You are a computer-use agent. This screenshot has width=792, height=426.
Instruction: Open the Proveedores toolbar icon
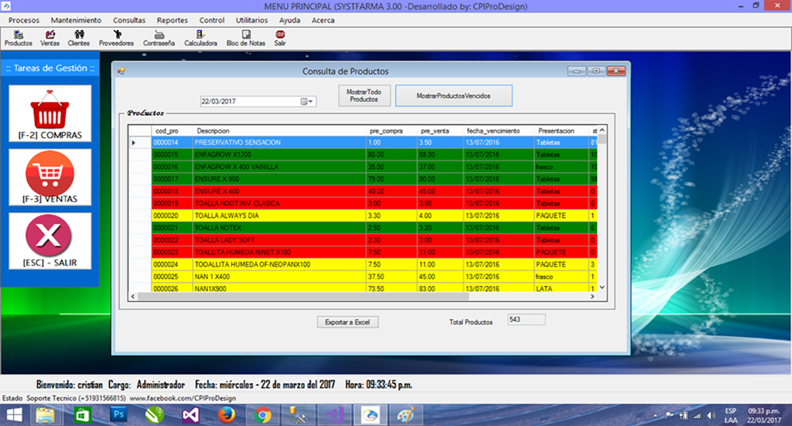tap(117, 38)
